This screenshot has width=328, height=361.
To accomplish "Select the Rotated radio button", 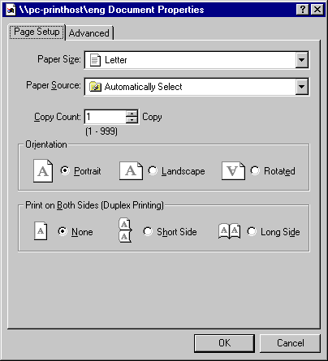I will click(255, 170).
